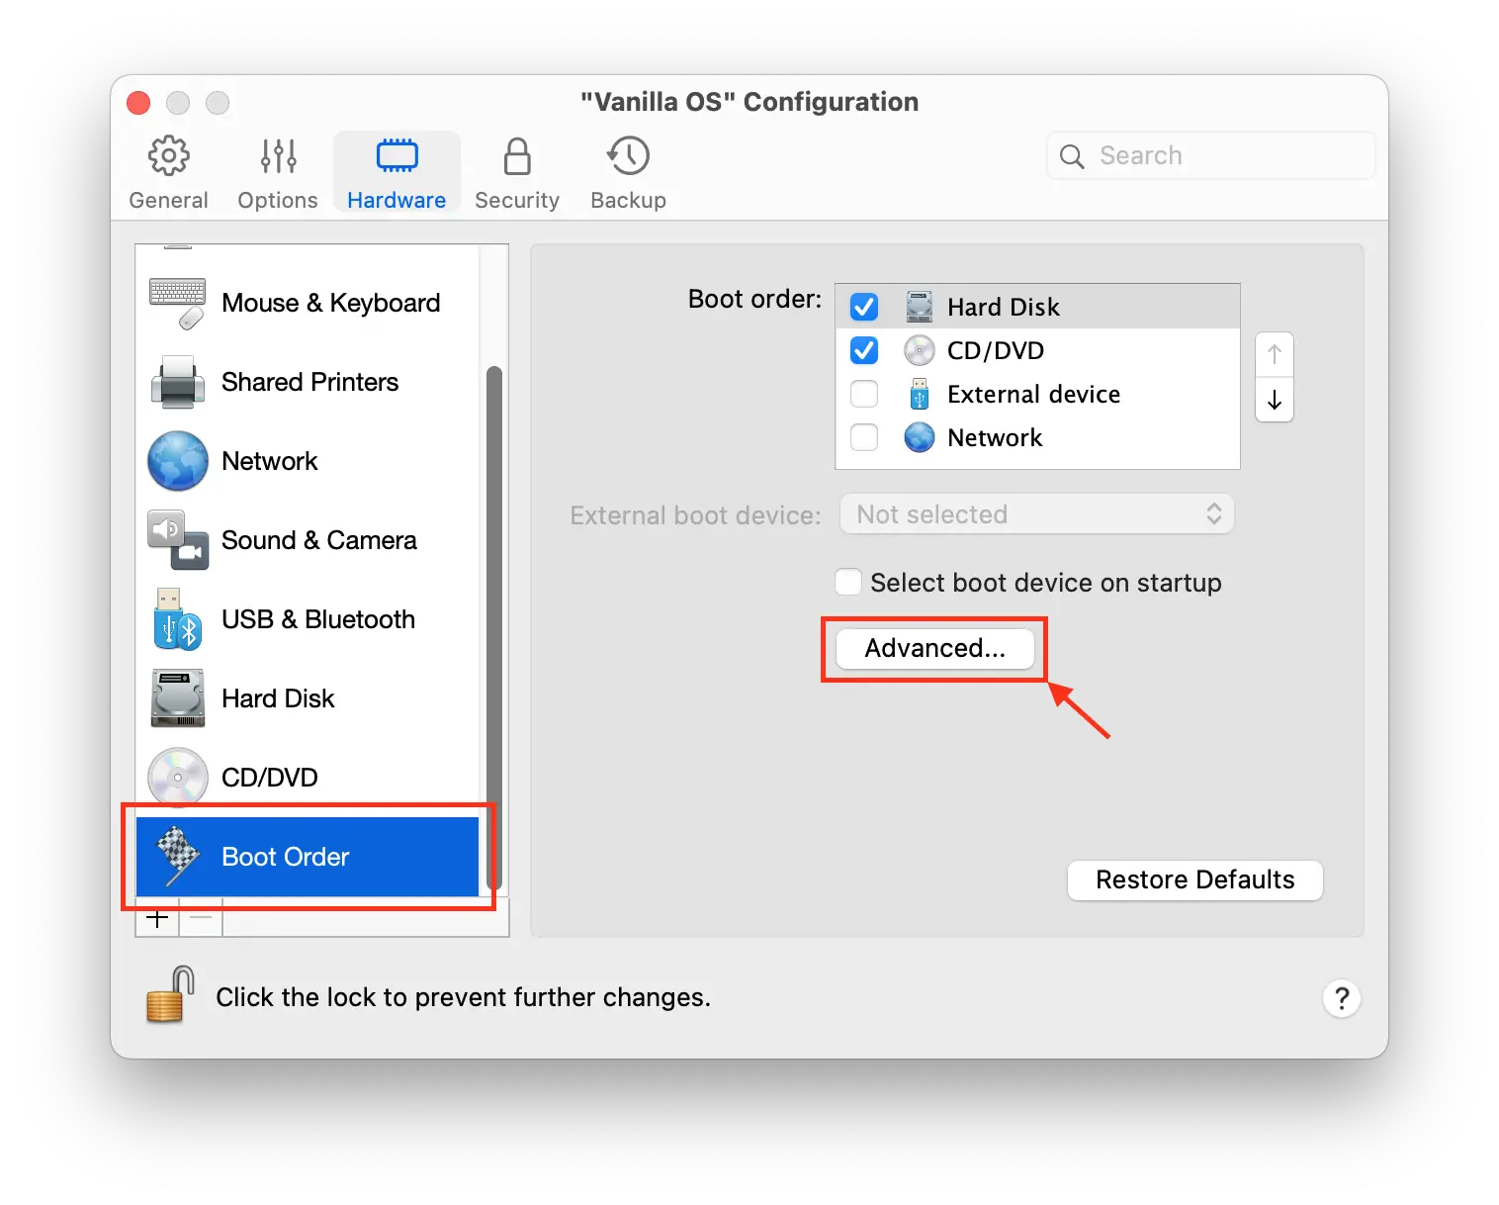This screenshot has height=1205, width=1499.
Task: Open External boot device dropdown
Action: [1036, 514]
